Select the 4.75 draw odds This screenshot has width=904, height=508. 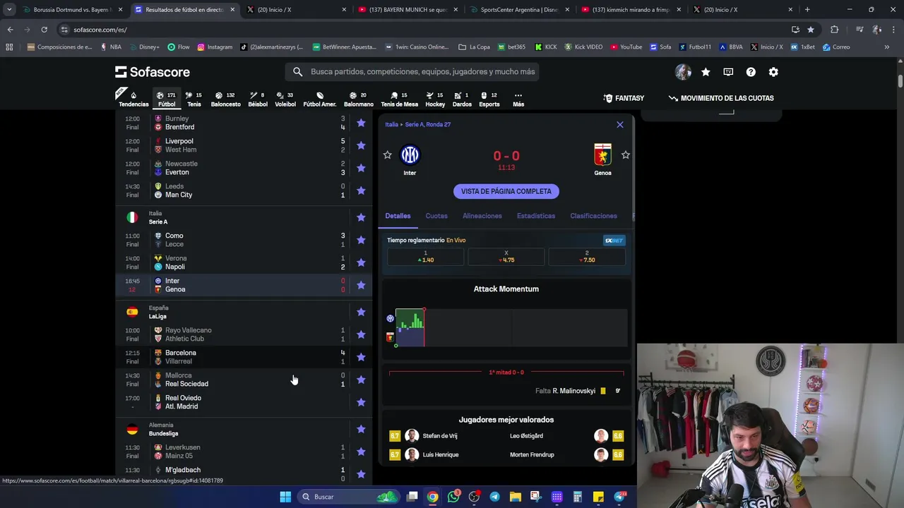point(506,257)
